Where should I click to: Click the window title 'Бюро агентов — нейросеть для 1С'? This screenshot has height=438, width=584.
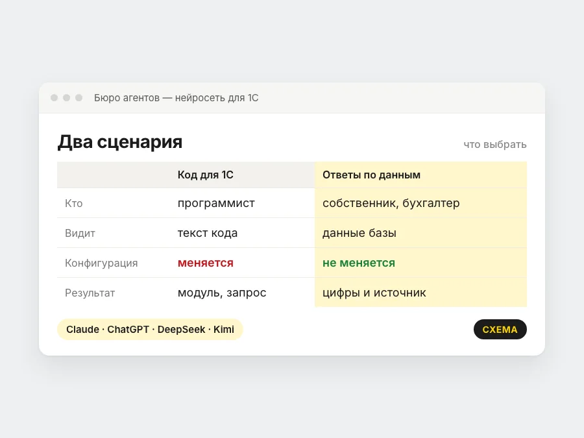tap(176, 98)
